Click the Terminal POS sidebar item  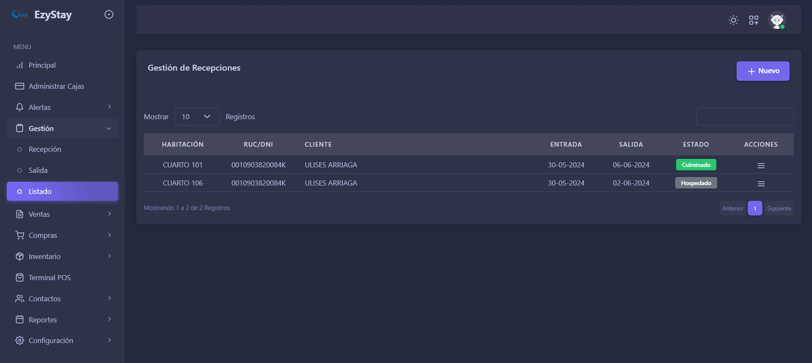pyautogui.click(x=49, y=277)
